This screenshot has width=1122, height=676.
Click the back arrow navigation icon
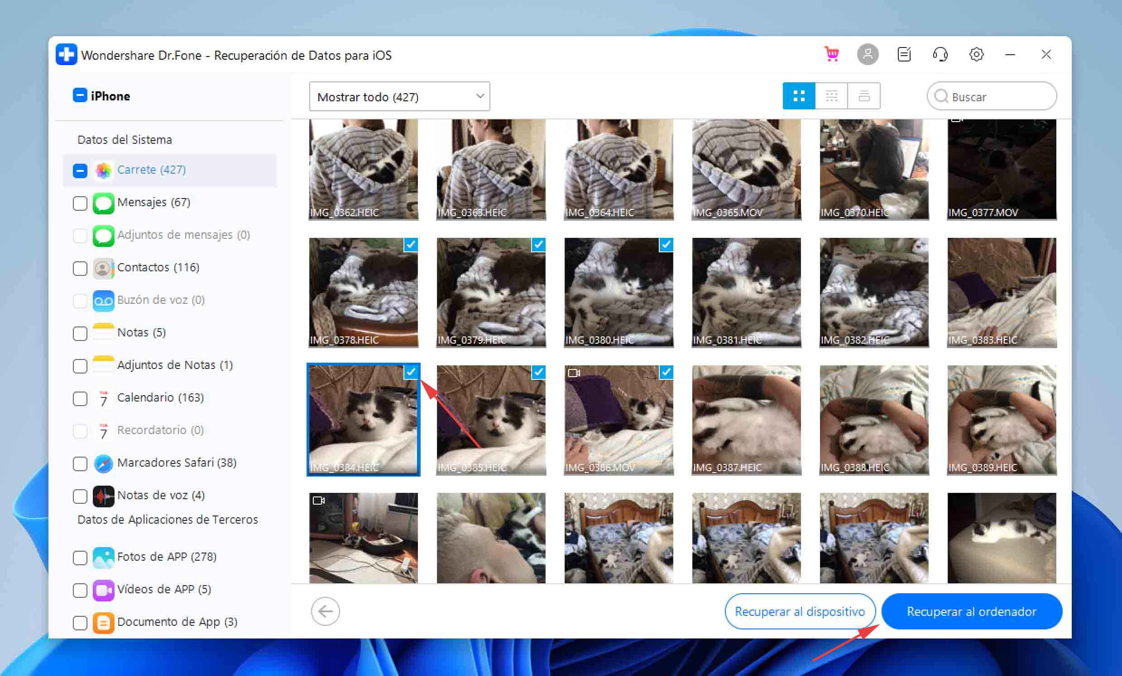coord(325,611)
